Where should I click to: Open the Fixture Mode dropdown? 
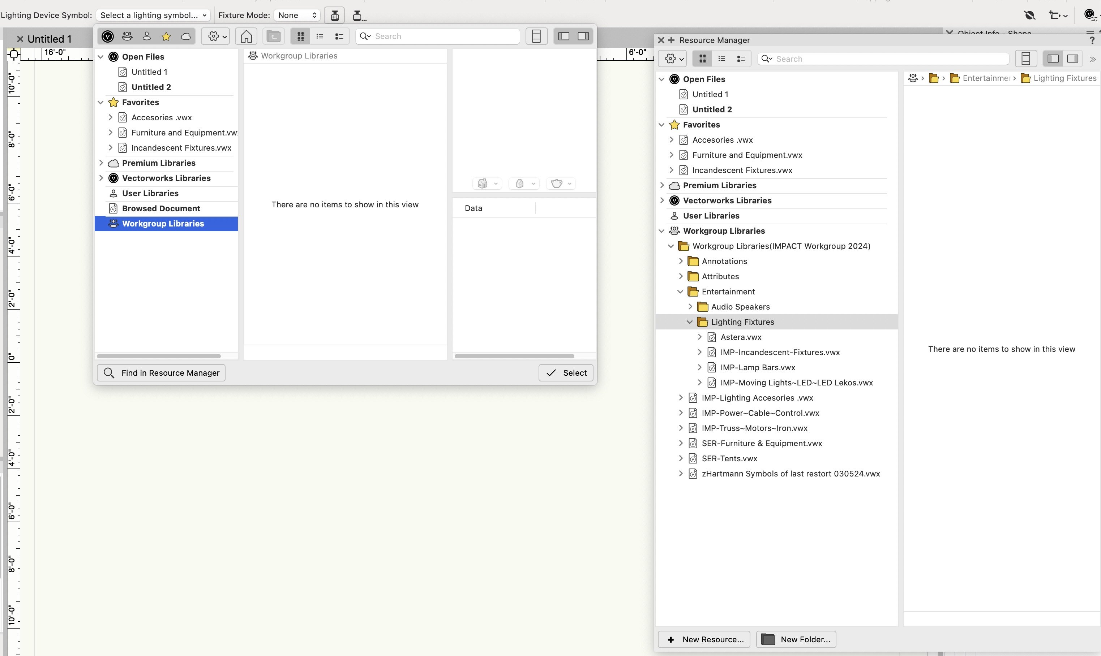click(297, 15)
